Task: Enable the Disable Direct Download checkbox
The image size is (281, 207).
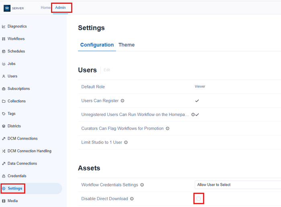Action: [x=198, y=199]
